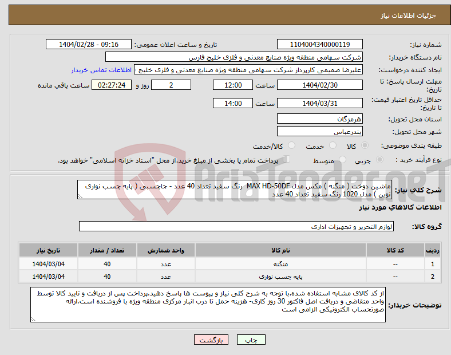The image size is (451, 355).
Task: Click the buyer organization name field
Action: tap(234, 57)
